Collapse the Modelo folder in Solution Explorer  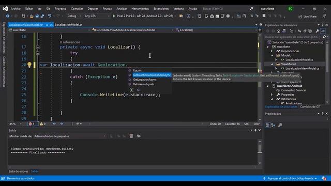272,55
